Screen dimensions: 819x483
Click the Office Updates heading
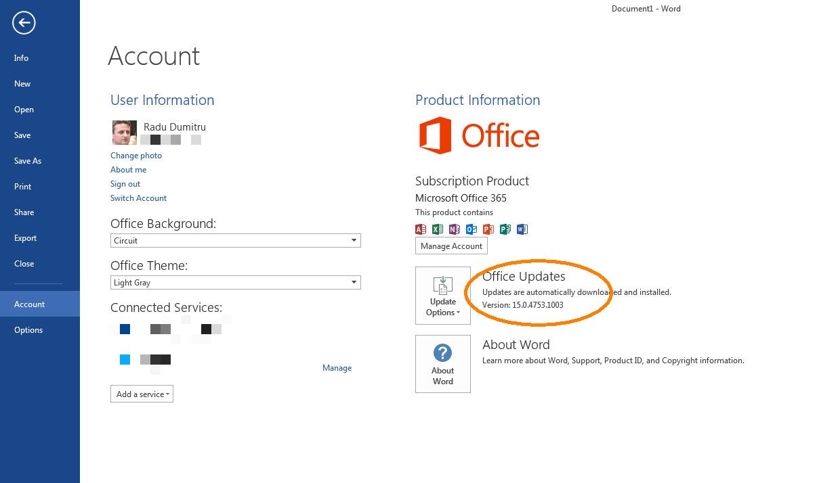click(524, 276)
